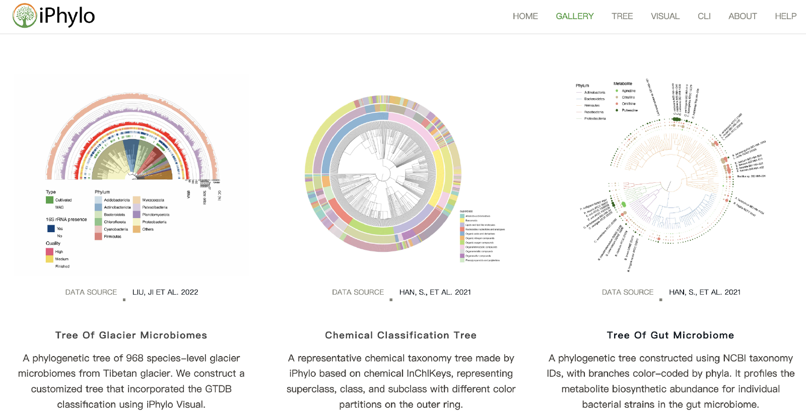Click DATA SOURCE label under glacier tree

[x=91, y=292]
